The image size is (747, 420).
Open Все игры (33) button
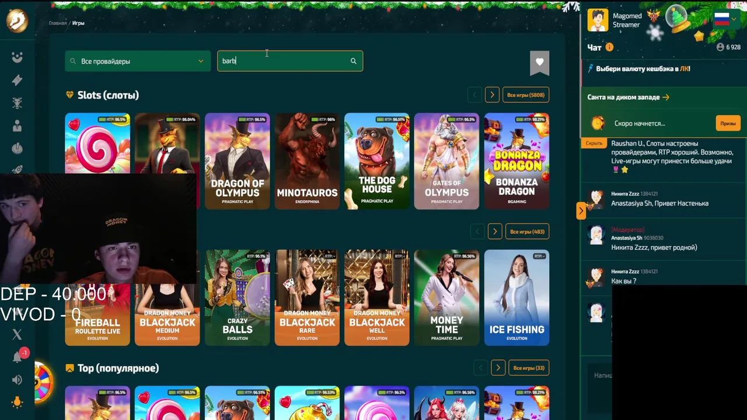pyautogui.click(x=529, y=368)
